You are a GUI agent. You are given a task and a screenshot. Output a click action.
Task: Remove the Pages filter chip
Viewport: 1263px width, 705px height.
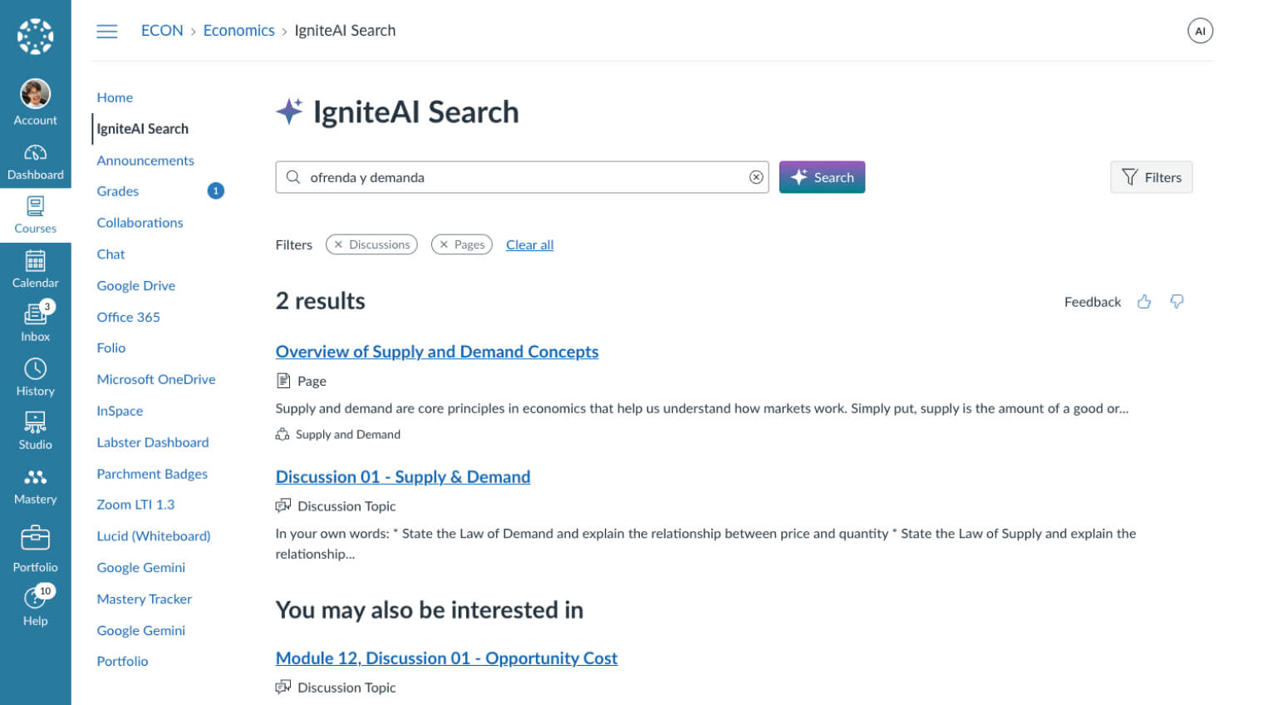coord(444,244)
